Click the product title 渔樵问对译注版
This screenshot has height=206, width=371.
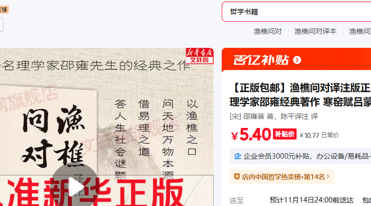tap(300, 95)
